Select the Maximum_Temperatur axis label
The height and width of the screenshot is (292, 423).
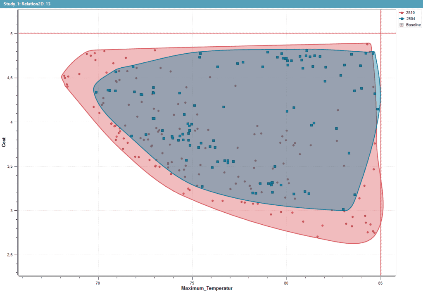(207, 287)
